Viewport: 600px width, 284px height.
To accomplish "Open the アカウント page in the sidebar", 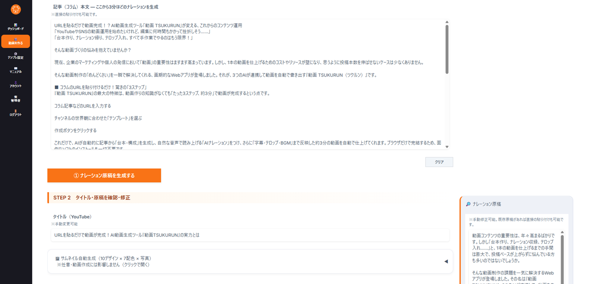I will [x=16, y=84].
